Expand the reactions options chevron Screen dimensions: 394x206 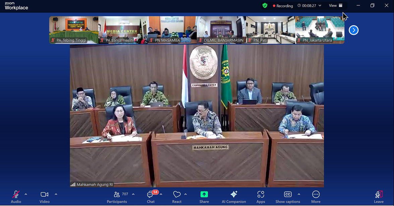click(185, 194)
